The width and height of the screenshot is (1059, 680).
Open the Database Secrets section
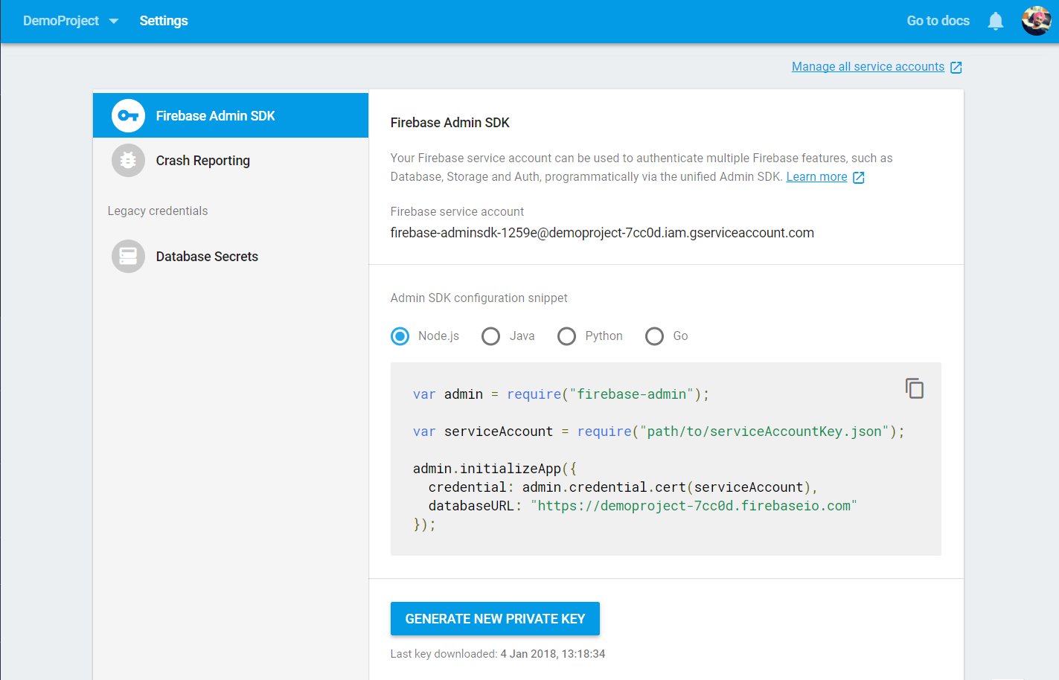[231, 256]
